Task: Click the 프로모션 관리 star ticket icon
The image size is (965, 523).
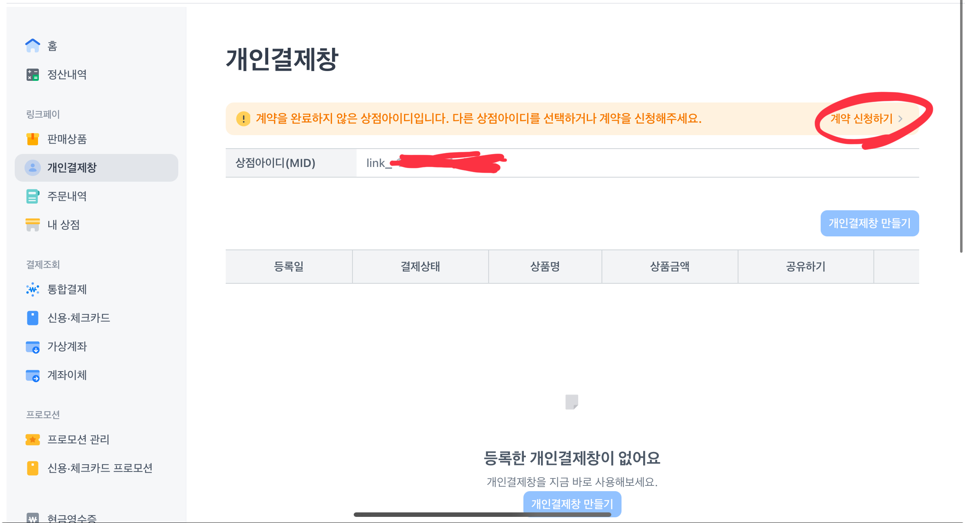Action: point(33,440)
